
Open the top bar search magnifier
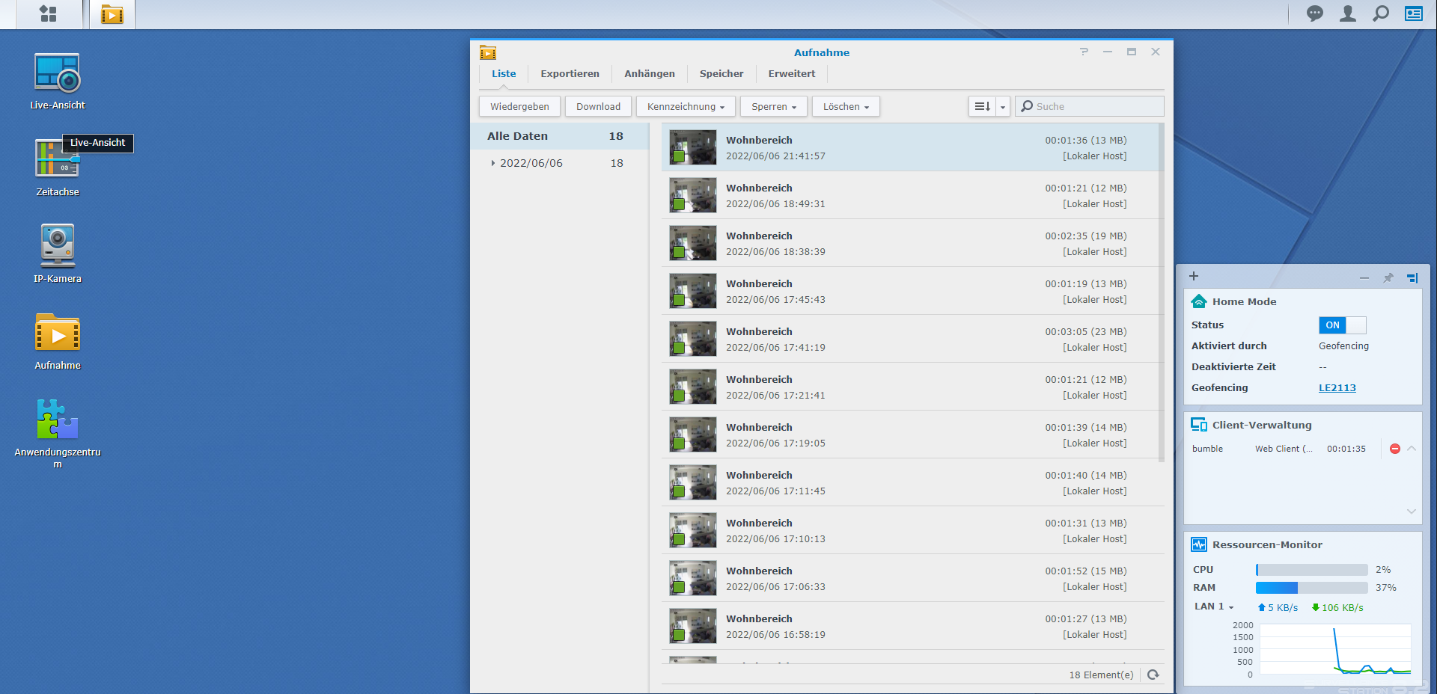[x=1381, y=13]
